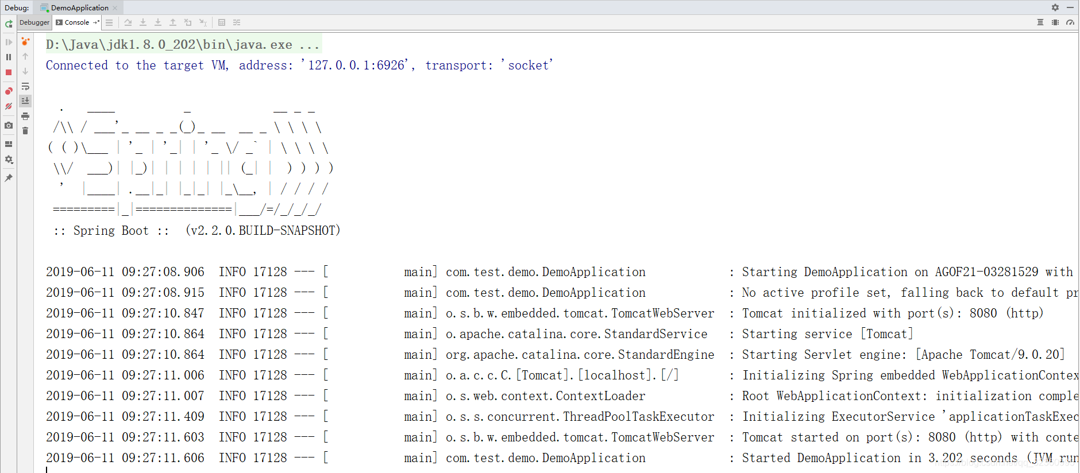Viewport: 1080px width, 473px height.
Task: Click 'Connected to the target VM' line
Action: 299,65
